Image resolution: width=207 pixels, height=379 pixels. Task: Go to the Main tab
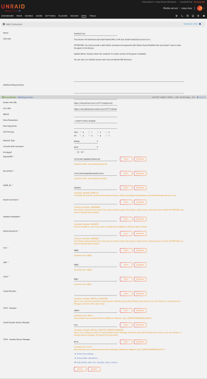tap(19, 16)
